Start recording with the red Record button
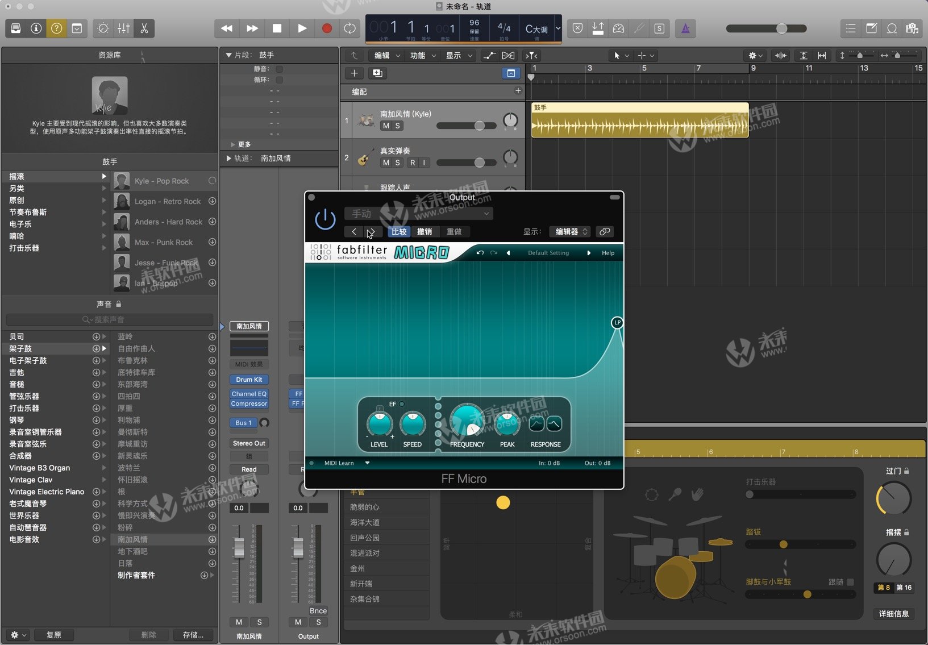The height and width of the screenshot is (645, 928). 327,28
